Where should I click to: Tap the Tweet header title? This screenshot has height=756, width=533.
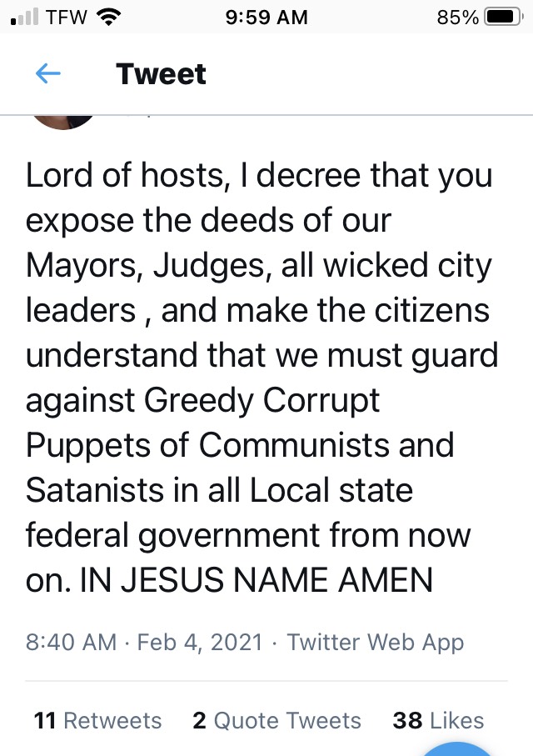coord(162,74)
